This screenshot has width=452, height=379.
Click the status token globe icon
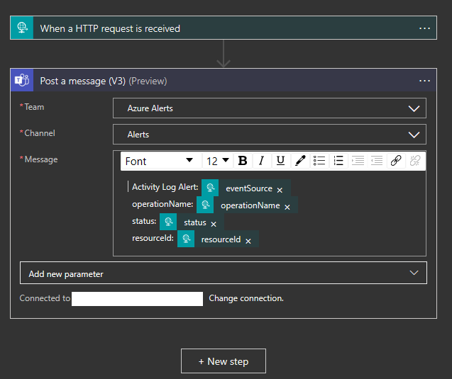pyautogui.click(x=168, y=222)
